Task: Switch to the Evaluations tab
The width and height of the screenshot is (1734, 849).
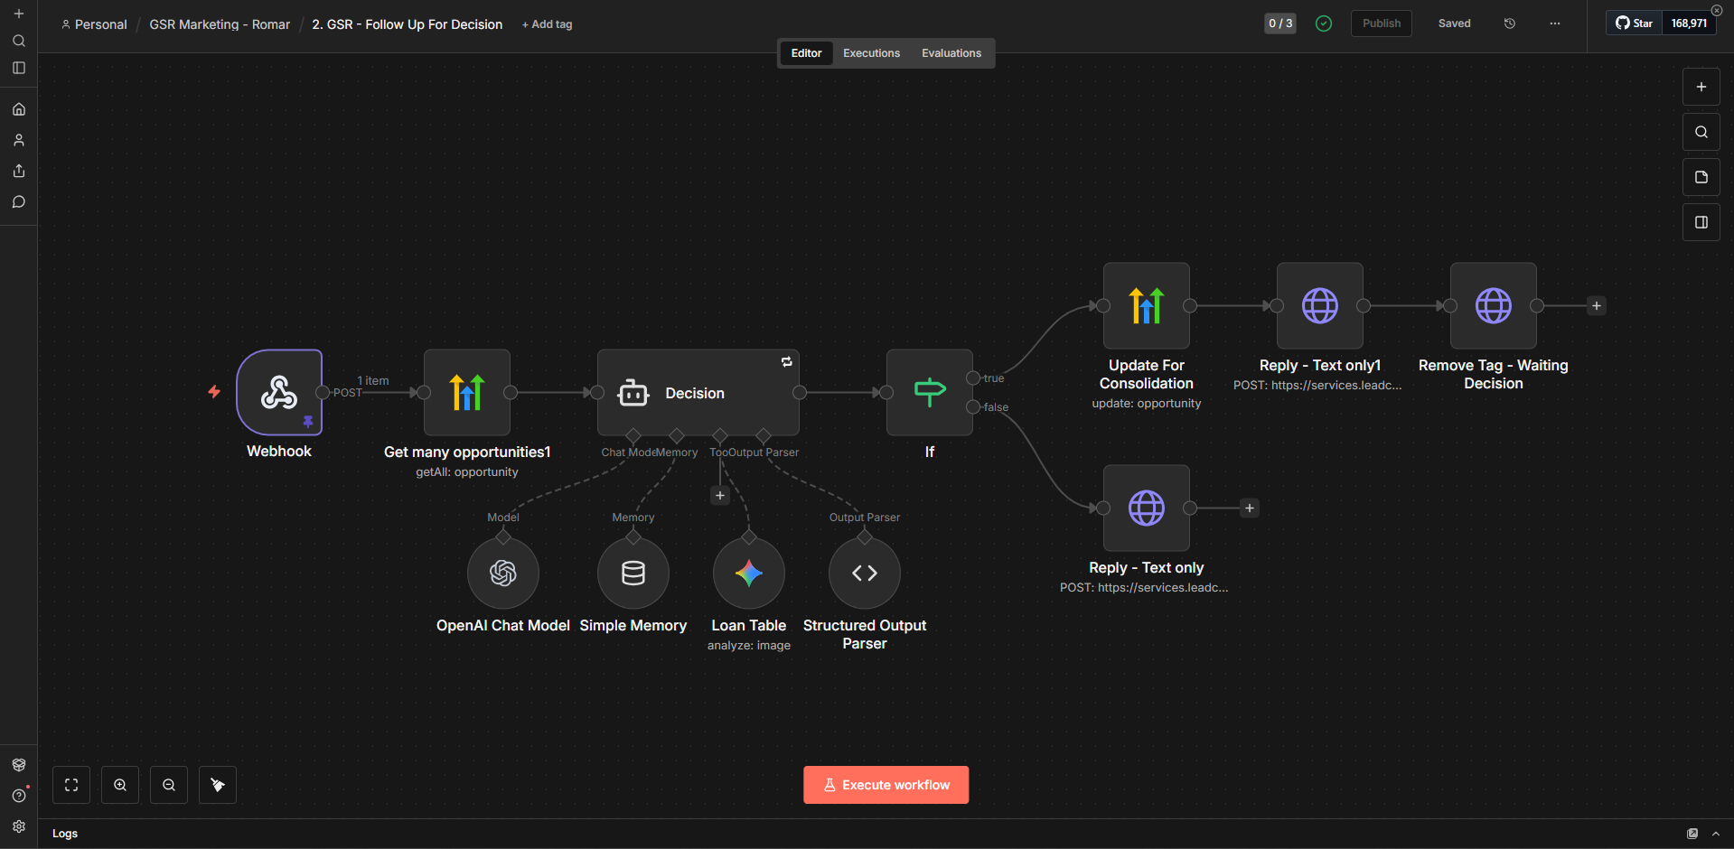Action: point(951,53)
